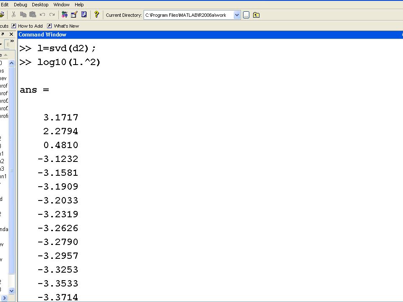Image resolution: width=403 pixels, height=302 pixels.
Task: Click the left panel scroll right arrow
Action: tap(5, 298)
